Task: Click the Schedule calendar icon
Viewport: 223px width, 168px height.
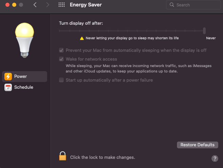Action: (x=8, y=87)
